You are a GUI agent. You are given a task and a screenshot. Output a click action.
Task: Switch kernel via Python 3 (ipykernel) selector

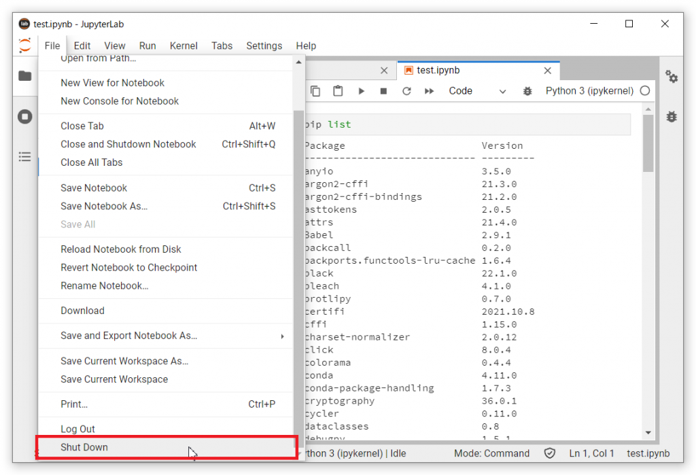point(589,90)
